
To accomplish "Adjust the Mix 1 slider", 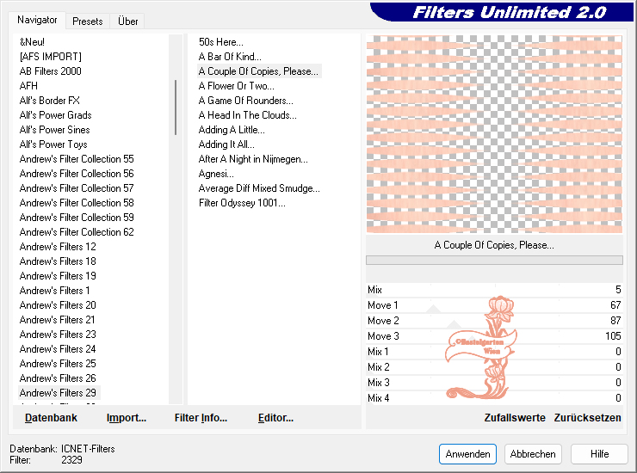I will tap(494, 352).
